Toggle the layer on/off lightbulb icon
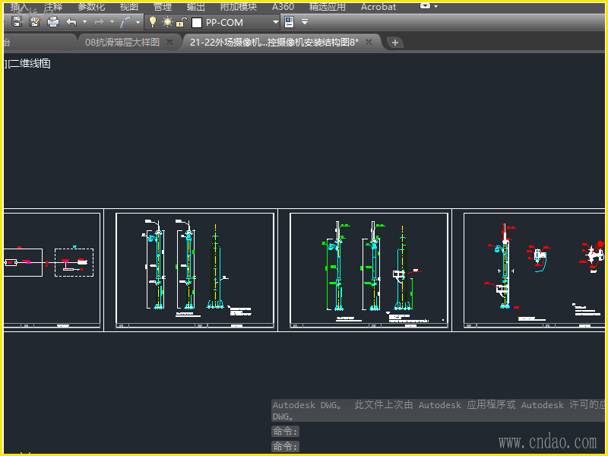Viewport: 608px width, 456px height. click(153, 22)
